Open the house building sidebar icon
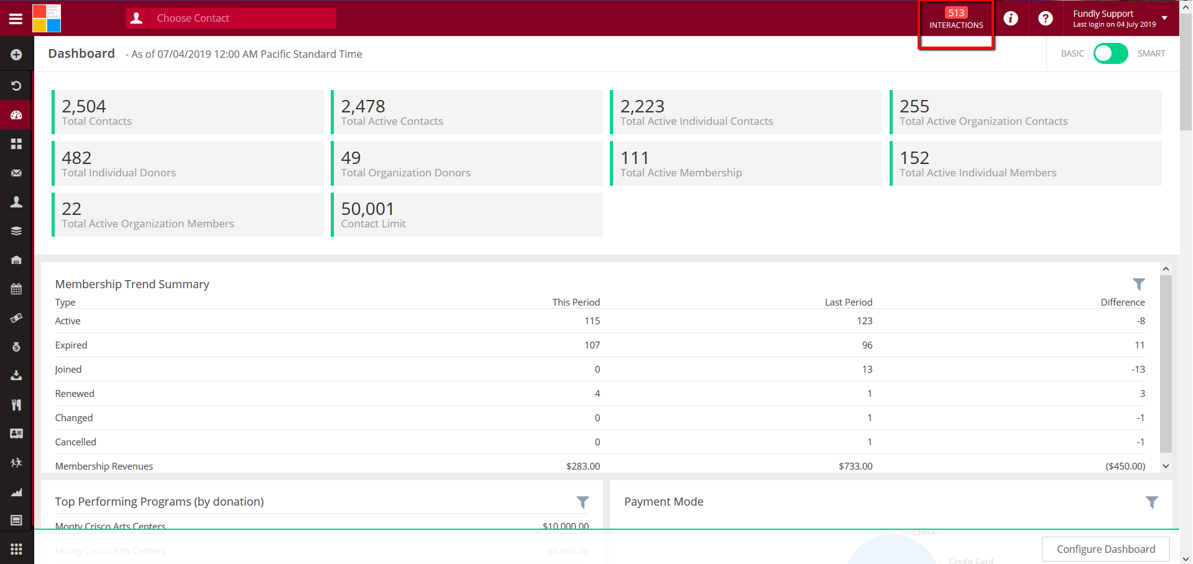This screenshot has height=564, width=1193. tap(16, 260)
